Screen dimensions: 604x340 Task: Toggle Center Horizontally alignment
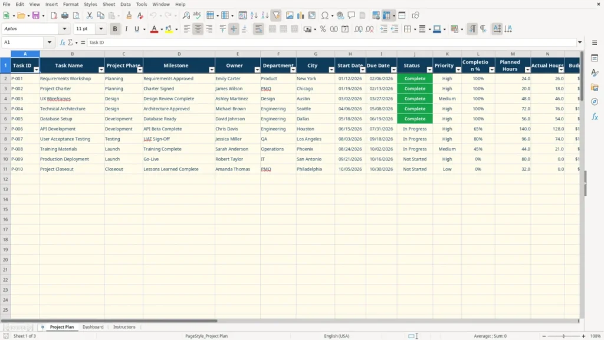(x=198, y=29)
